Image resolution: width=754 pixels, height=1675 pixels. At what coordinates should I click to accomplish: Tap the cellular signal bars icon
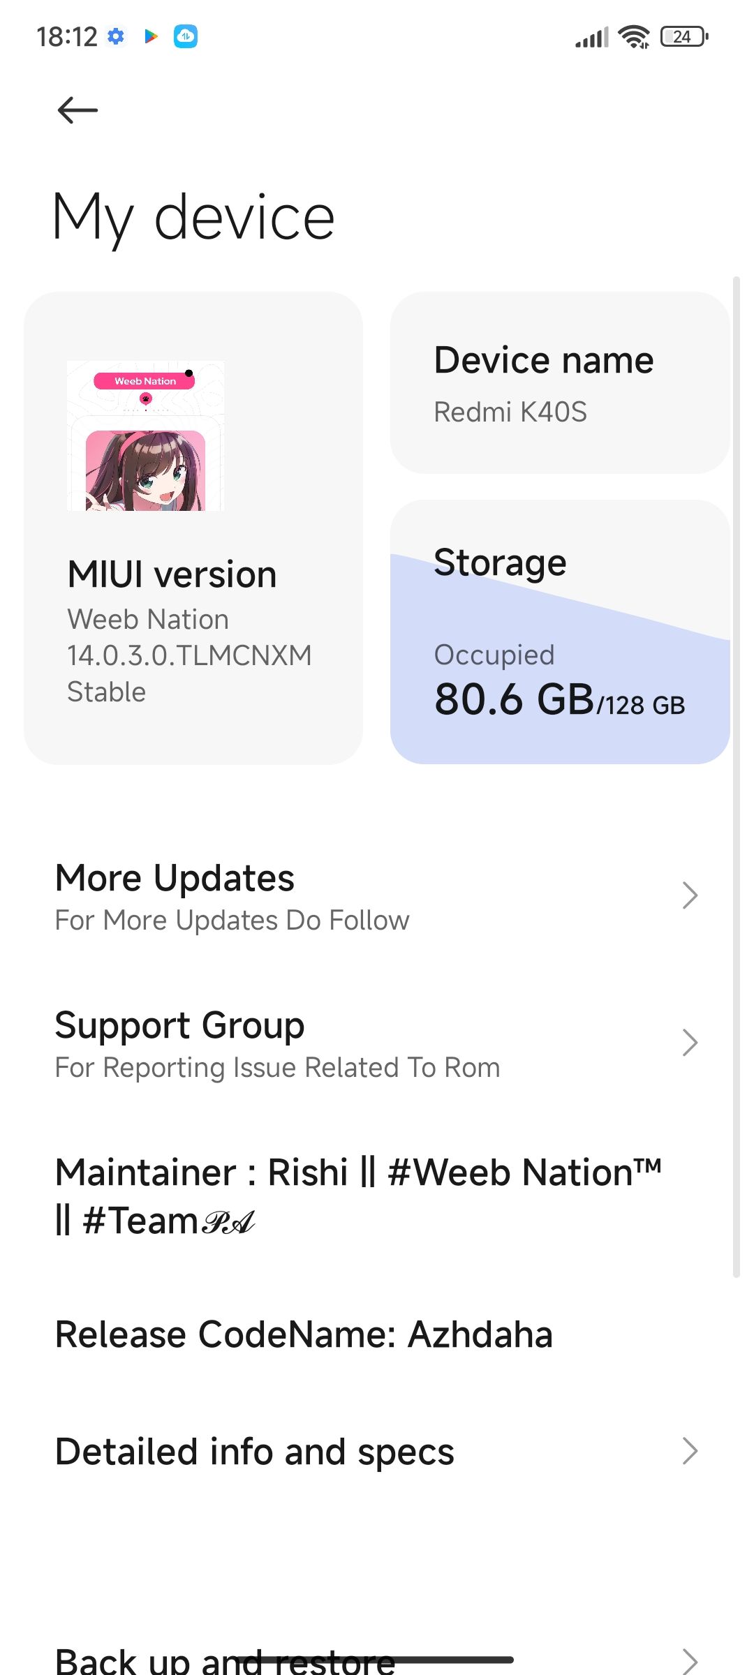(592, 37)
